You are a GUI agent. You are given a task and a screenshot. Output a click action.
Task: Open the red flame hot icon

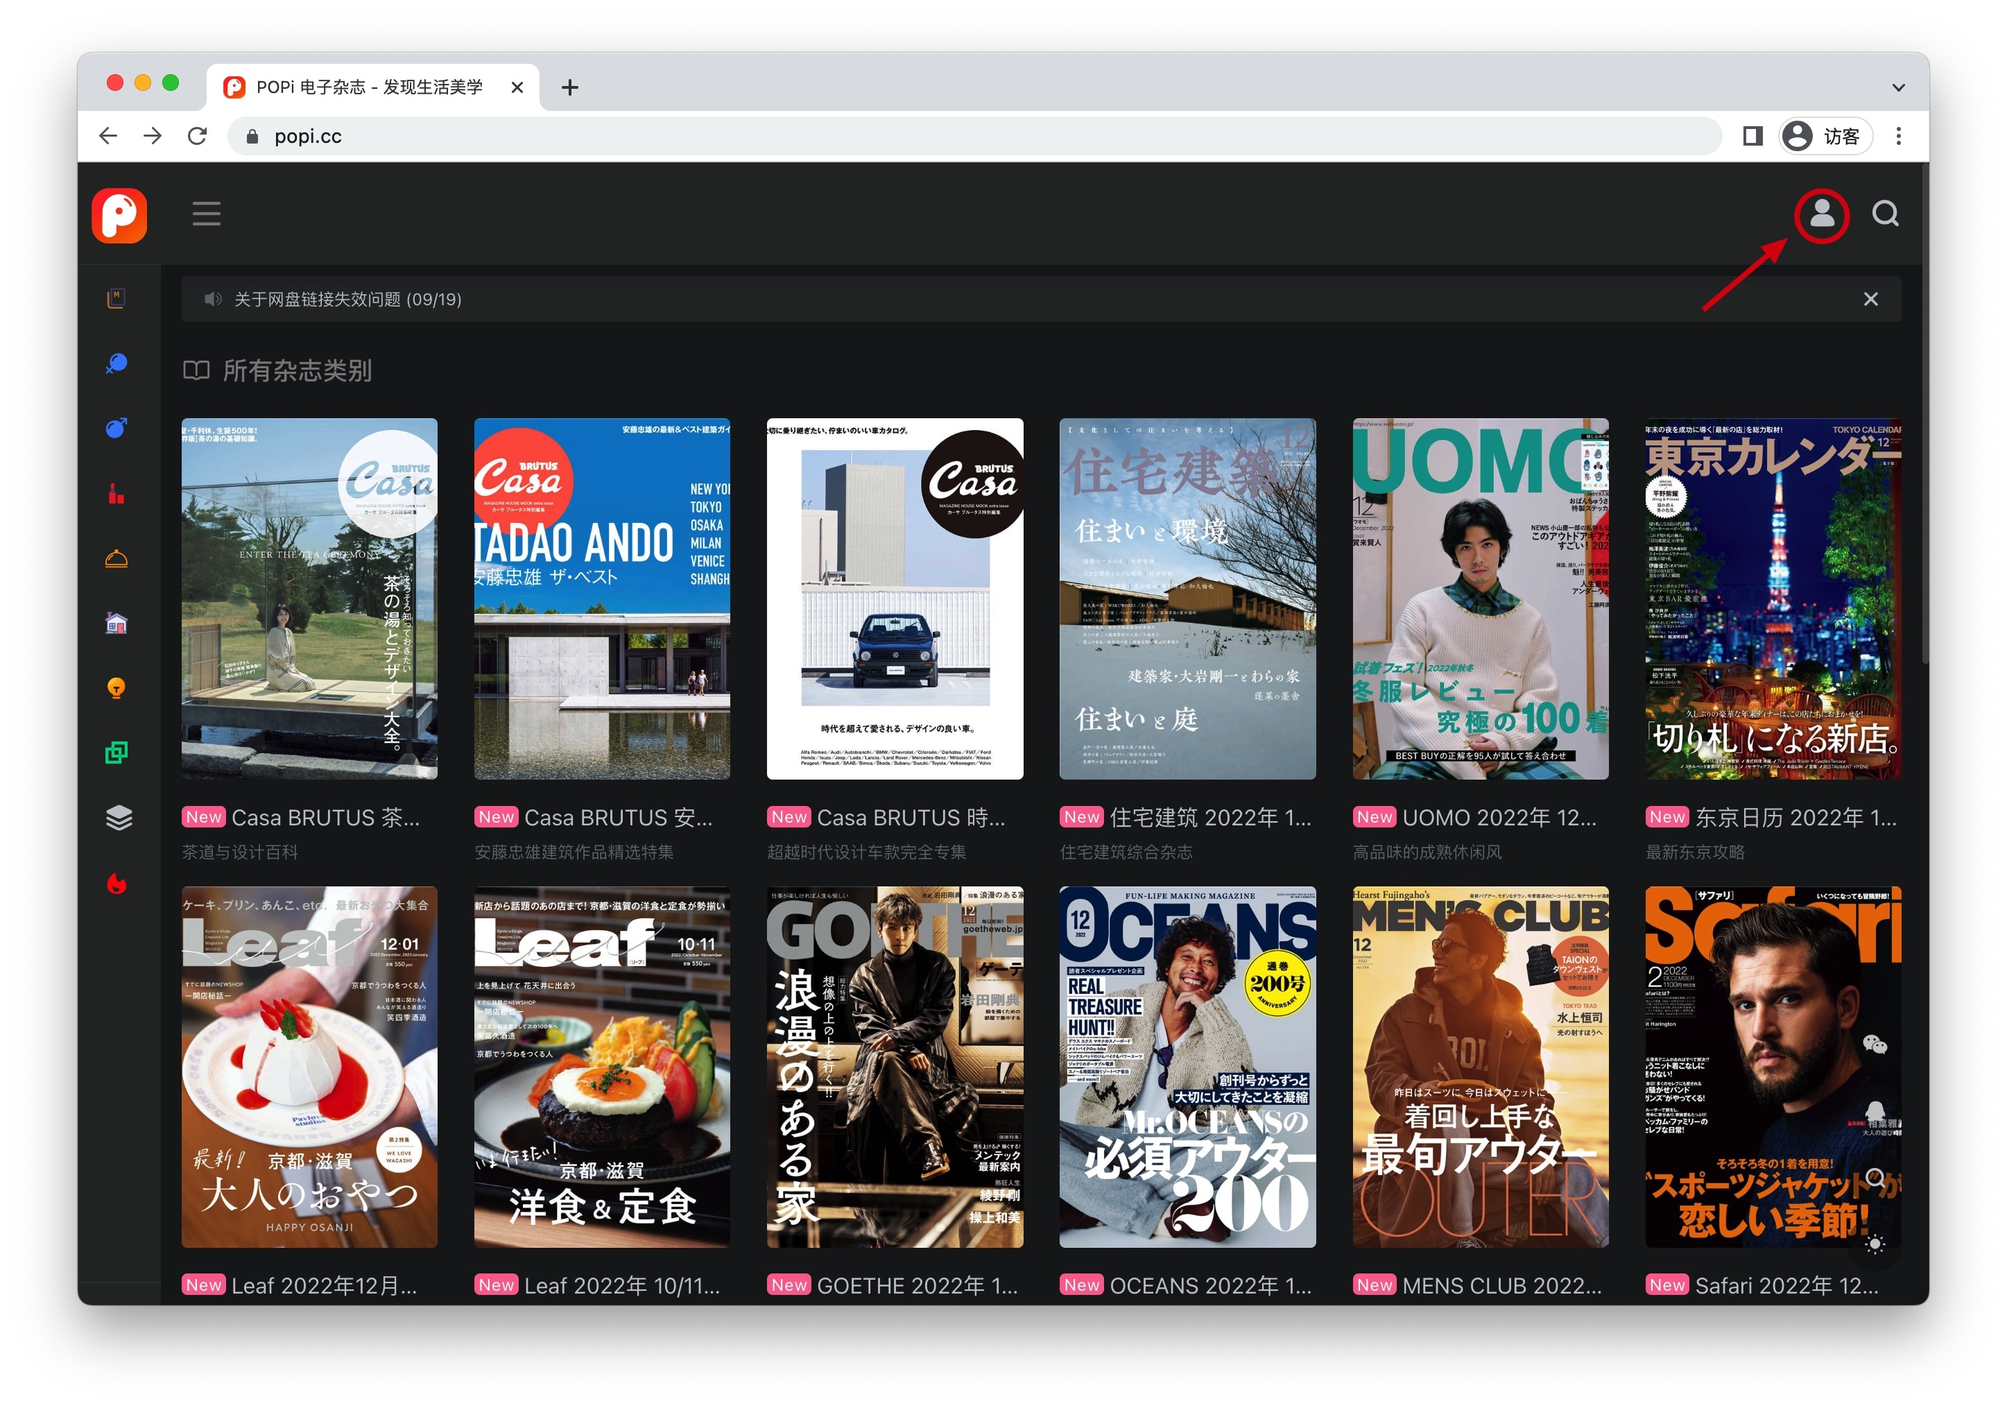tap(117, 884)
